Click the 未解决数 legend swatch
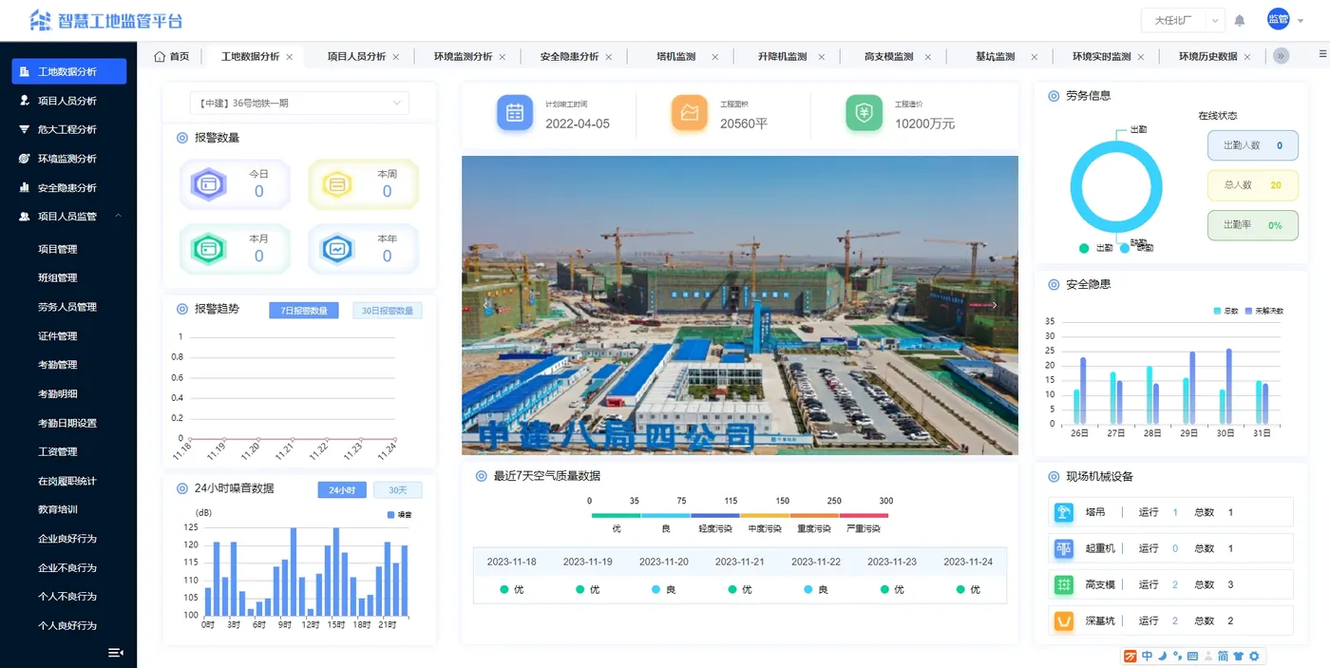Image resolution: width=1330 pixels, height=668 pixels. click(x=1248, y=311)
